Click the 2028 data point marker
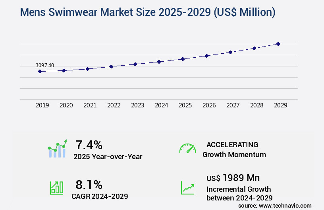 (x=254, y=48)
